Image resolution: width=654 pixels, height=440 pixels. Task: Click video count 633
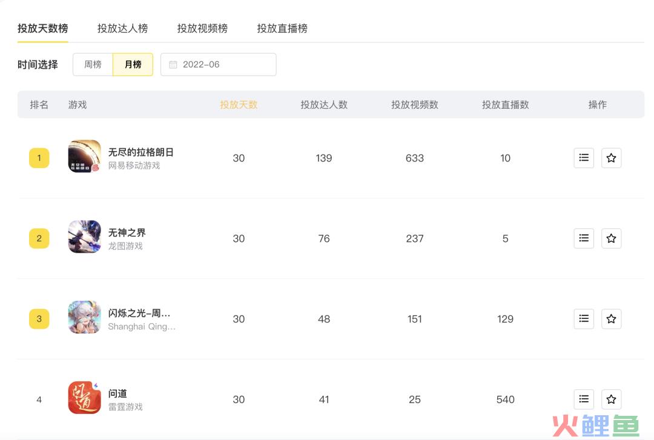(x=415, y=158)
